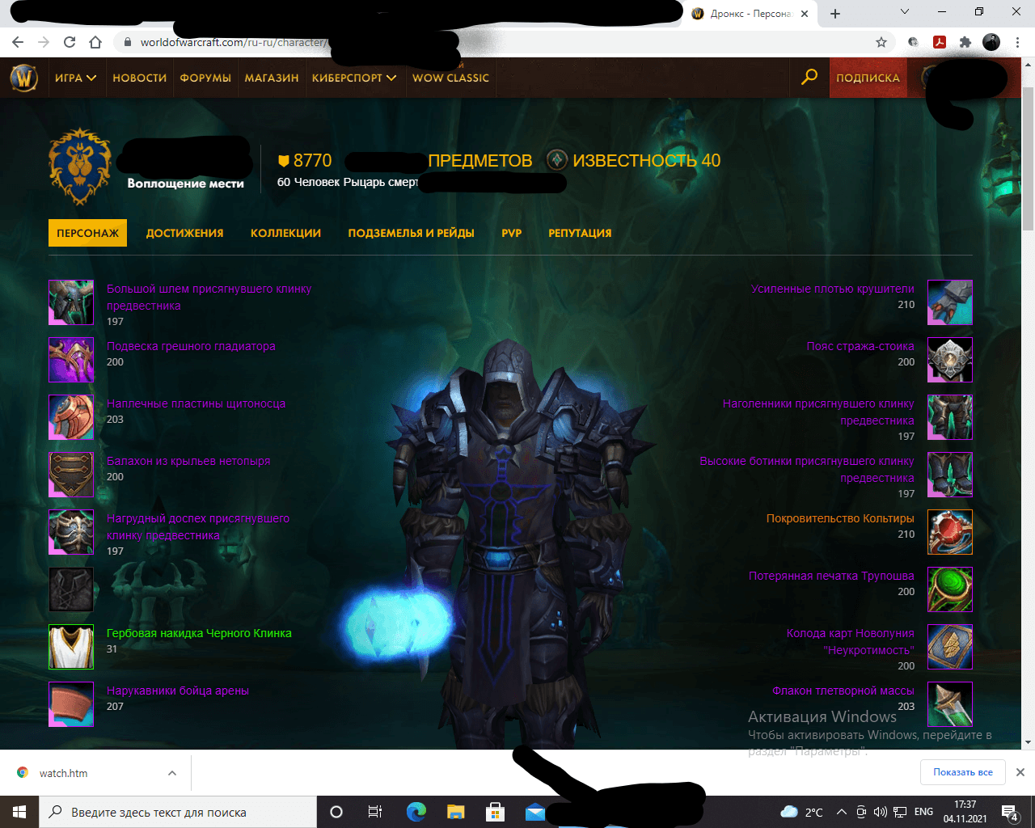This screenshot has height=828, width=1035.
Task: Click the renown covenant icon
Action: point(556,160)
